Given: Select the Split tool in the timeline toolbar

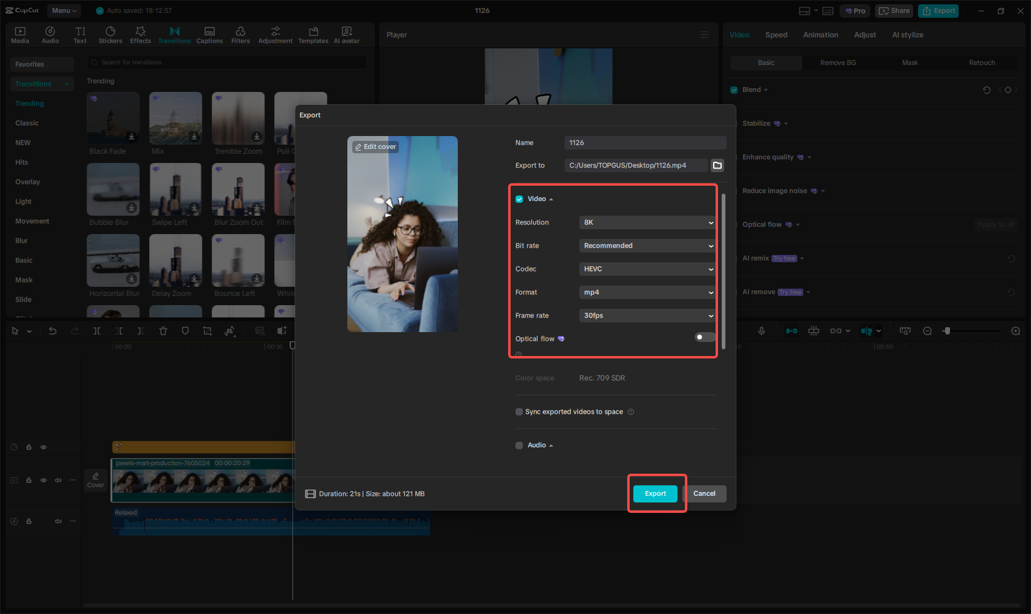Looking at the screenshot, I should pos(96,331).
